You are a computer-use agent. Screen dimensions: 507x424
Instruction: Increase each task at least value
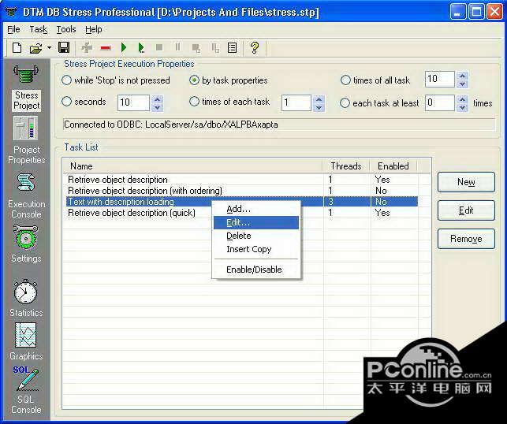pyautogui.click(x=462, y=99)
